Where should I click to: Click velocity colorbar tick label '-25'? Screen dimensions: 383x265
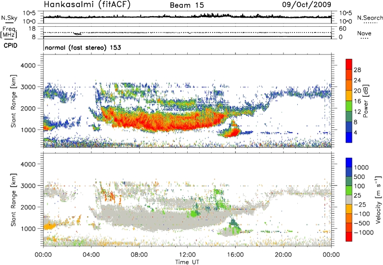tap(360, 205)
